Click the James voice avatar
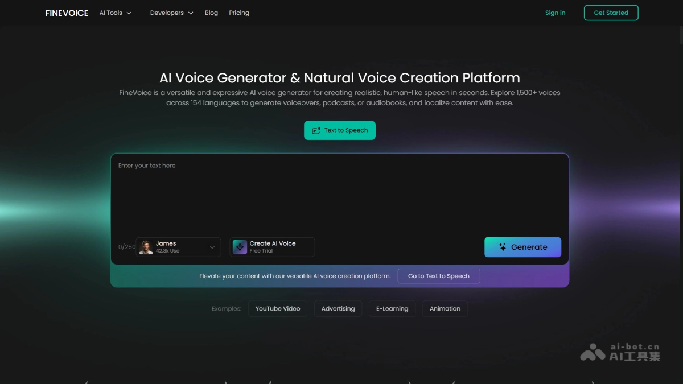Image resolution: width=683 pixels, height=384 pixels. (x=146, y=247)
